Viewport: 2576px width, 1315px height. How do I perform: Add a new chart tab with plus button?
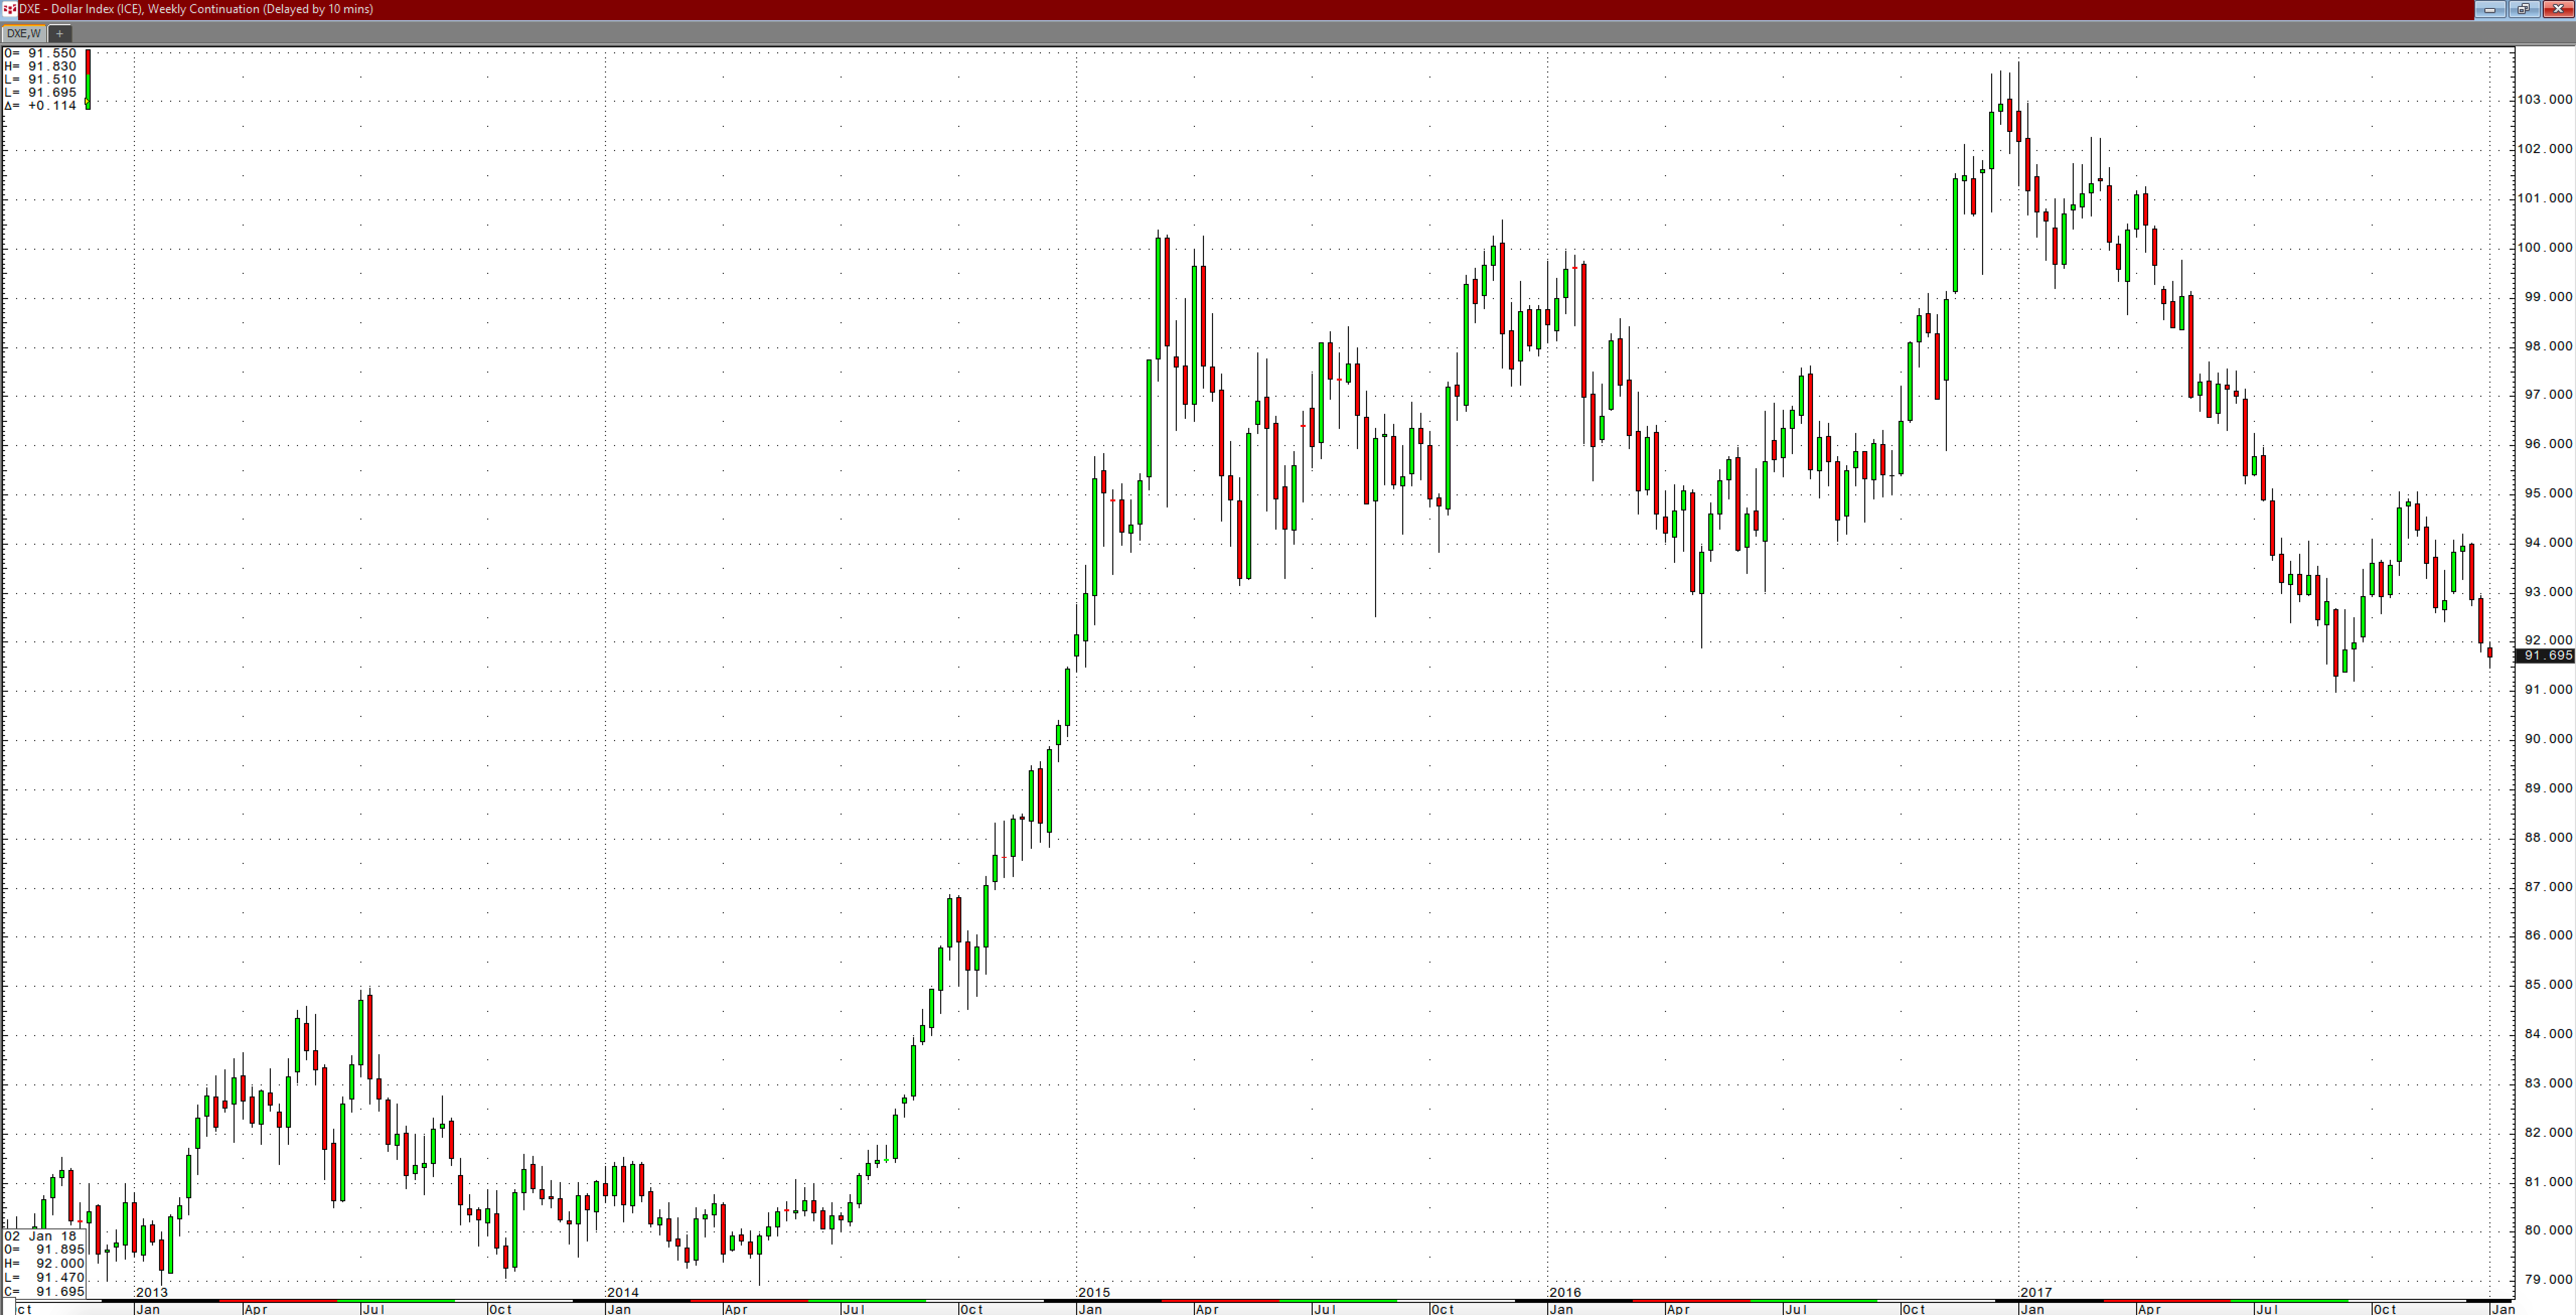click(59, 33)
